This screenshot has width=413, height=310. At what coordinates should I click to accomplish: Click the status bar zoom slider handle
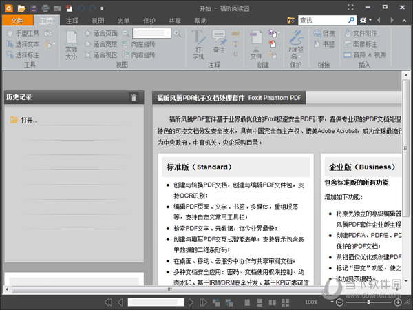click(x=368, y=302)
